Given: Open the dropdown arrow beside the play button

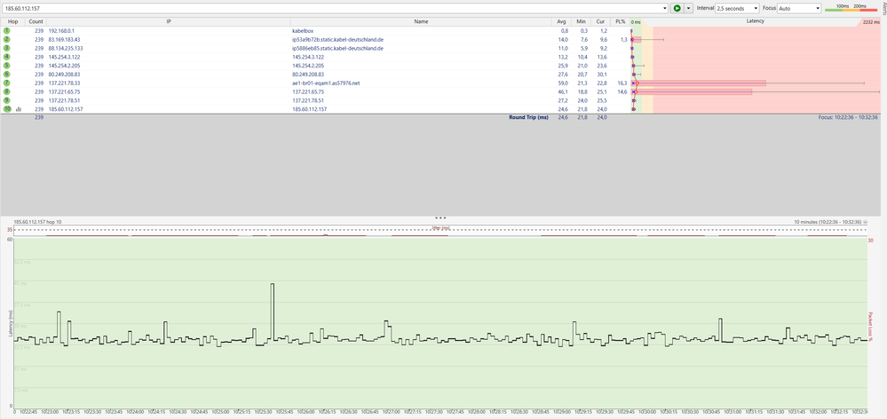Looking at the screenshot, I should click(688, 9).
